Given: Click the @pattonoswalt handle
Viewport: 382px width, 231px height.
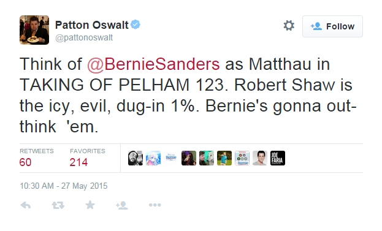Looking at the screenshot, I should pyautogui.click(x=84, y=37).
